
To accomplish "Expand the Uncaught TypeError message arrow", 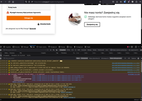I will 11,74.
